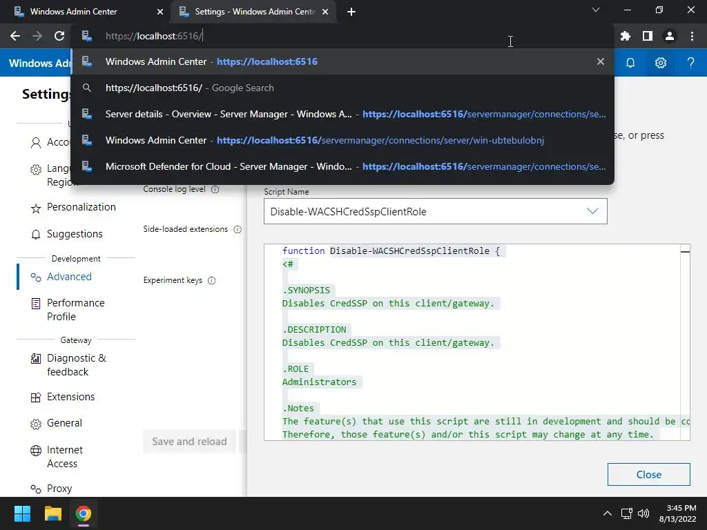Click inside the PowerShell script code viewer
707x530 pixels.
[x=476, y=342]
